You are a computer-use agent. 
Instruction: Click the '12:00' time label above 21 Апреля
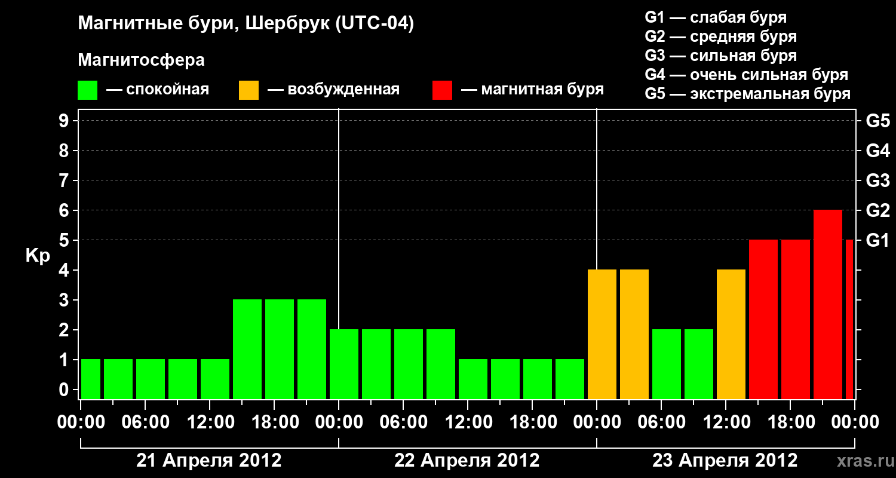(210, 422)
